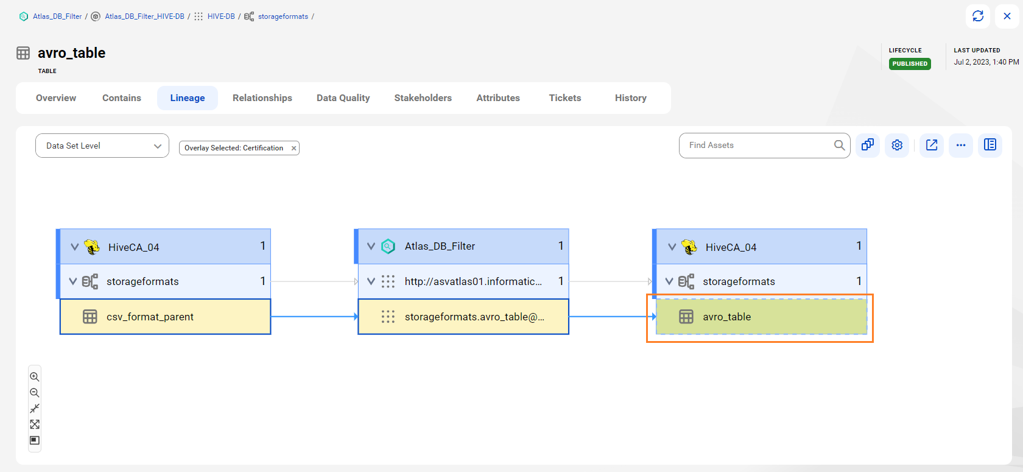Click right storageformats schema icon
Image resolution: width=1023 pixels, height=472 pixels.
coord(686,281)
